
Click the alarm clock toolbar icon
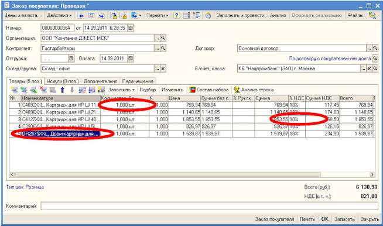pyautogui.click(x=208, y=15)
